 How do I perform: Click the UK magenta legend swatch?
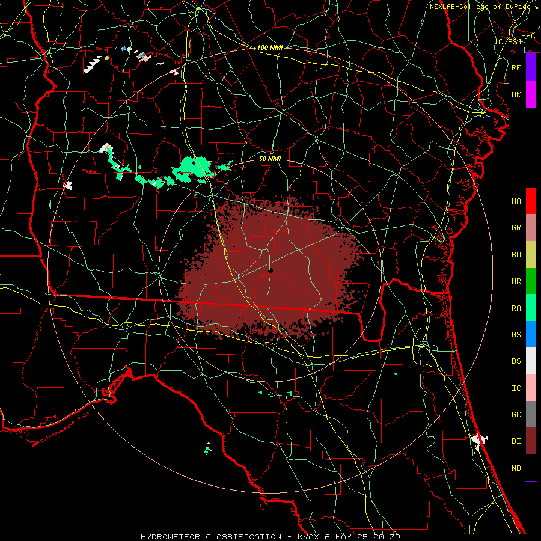531,94
